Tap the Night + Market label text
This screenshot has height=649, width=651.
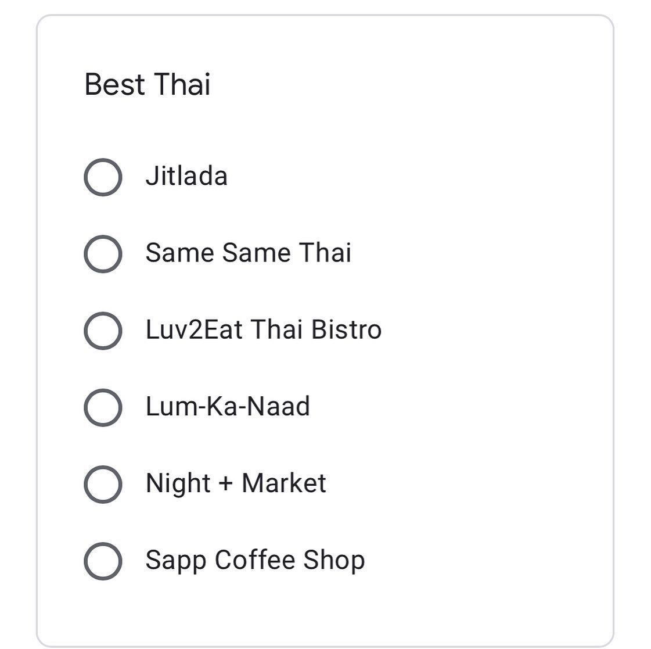click(236, 483)
